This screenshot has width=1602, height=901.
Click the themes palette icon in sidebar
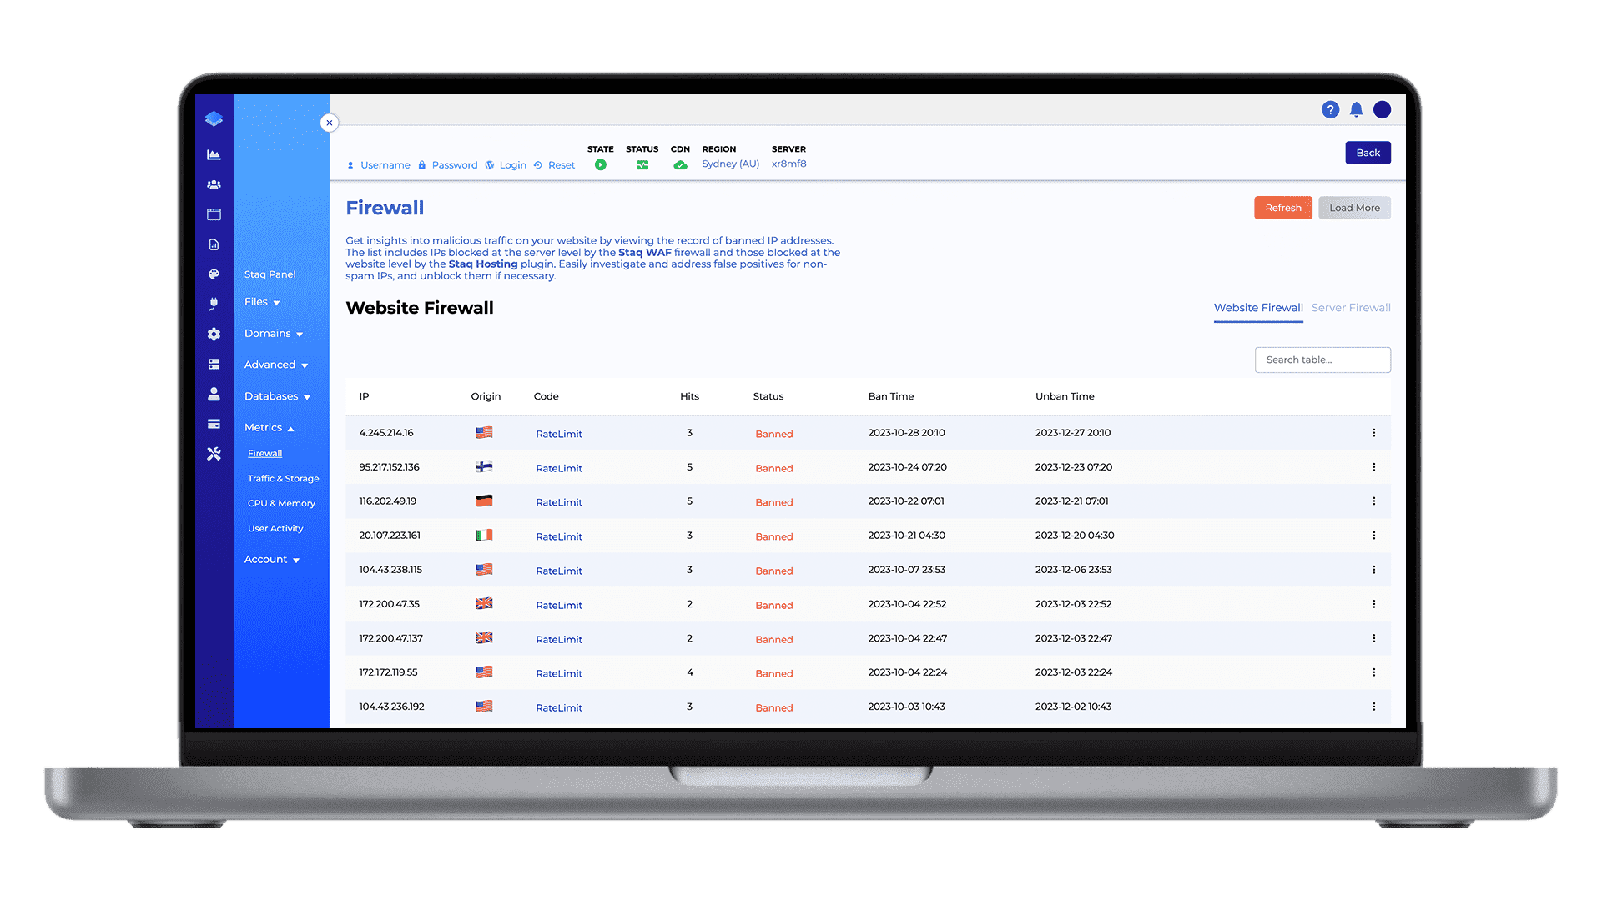(214, 274)
